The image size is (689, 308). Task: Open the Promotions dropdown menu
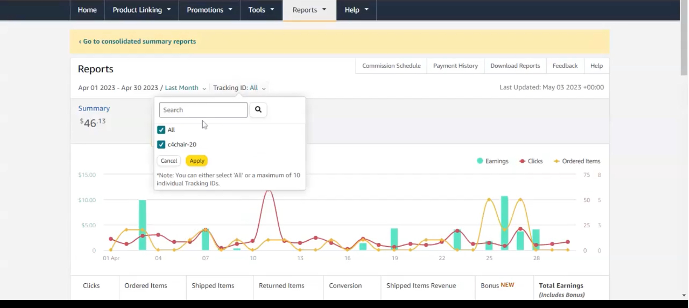coord(209,10)
